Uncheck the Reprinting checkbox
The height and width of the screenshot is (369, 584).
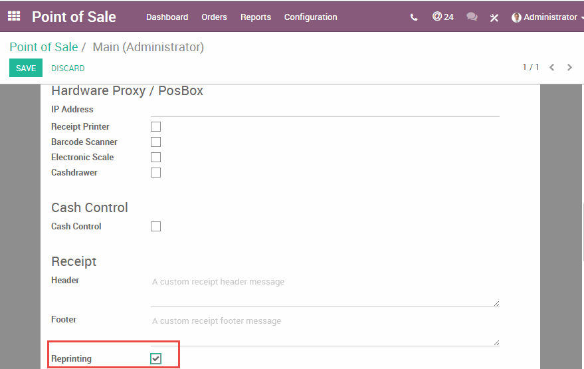point(155,359)
